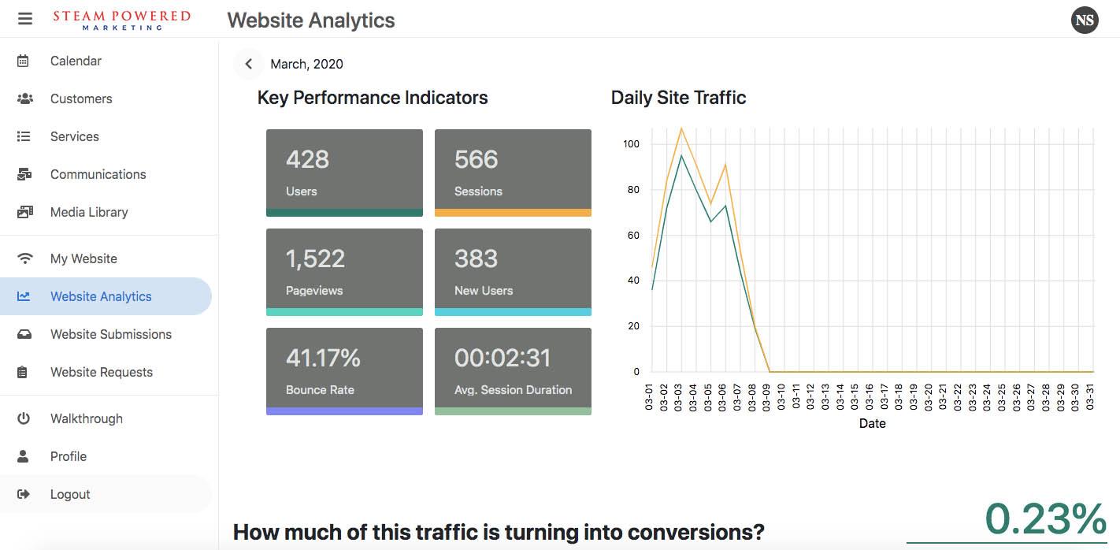
Task: Click the Users KPI card
Action: [x=344, y=172]
